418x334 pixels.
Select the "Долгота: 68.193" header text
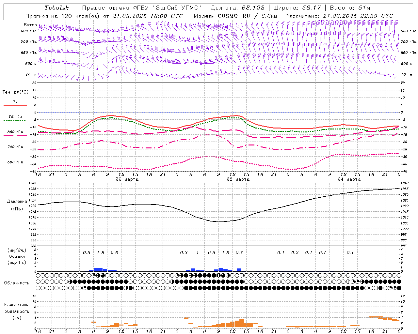[238, 8]
